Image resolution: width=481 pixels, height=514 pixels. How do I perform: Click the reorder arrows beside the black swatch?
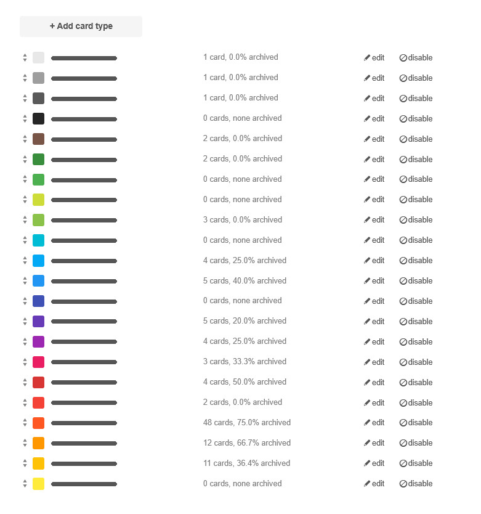point(25,118)
